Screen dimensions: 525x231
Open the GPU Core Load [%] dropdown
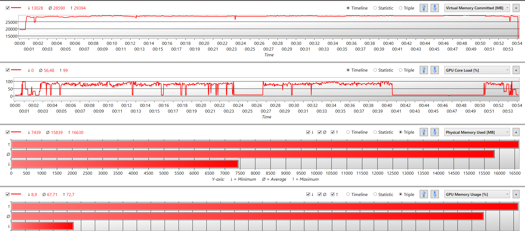coord(477,70)
